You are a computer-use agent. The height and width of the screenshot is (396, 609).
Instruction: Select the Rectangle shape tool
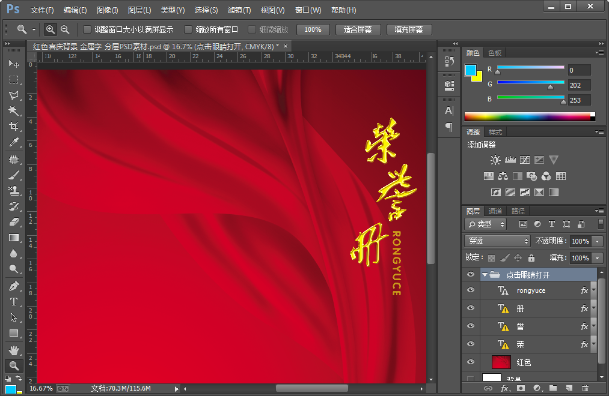[14, 333]
